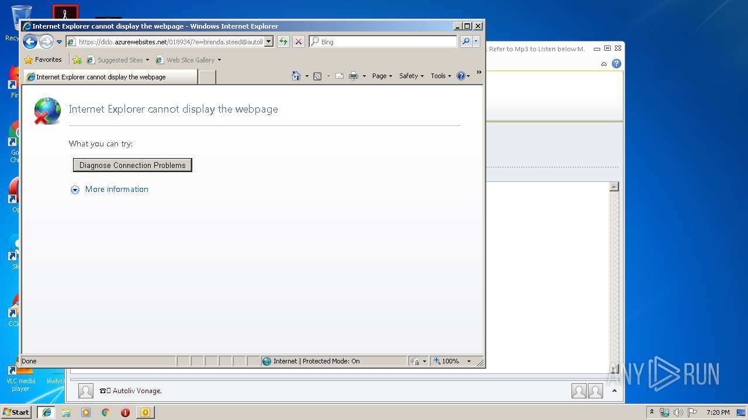Click Add to Favorites Bar icon
This screenshot has height=420, width=748.
[77, 60]
